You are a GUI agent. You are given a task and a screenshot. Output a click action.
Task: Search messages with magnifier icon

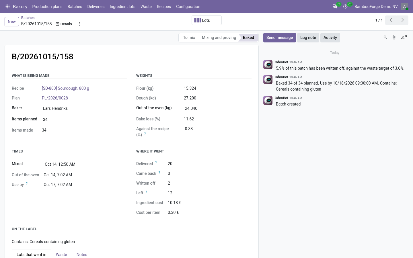[385, 38]
